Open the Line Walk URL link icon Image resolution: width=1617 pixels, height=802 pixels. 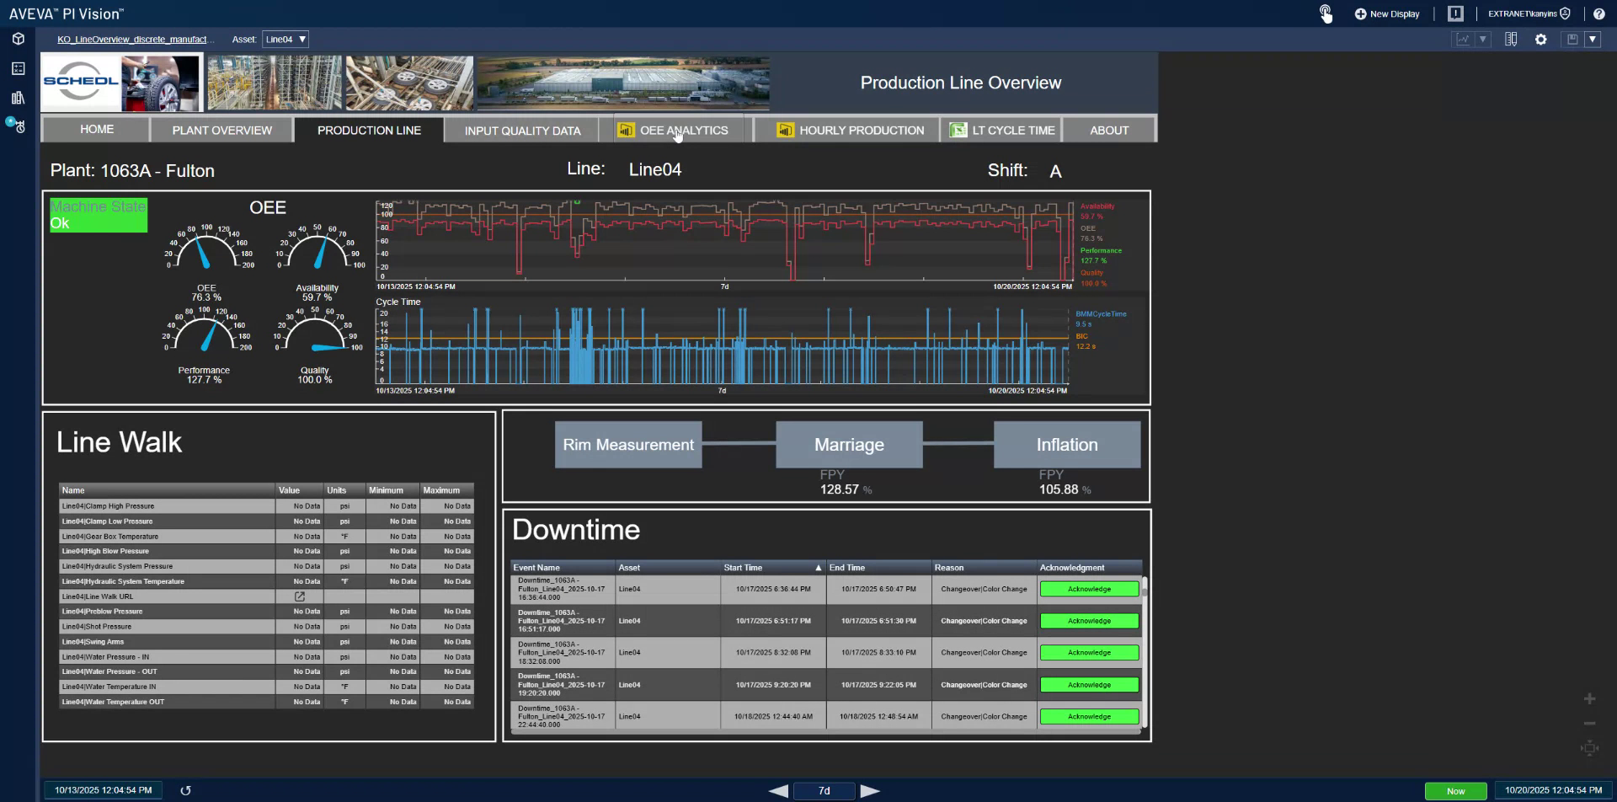[x=300, y=596]
